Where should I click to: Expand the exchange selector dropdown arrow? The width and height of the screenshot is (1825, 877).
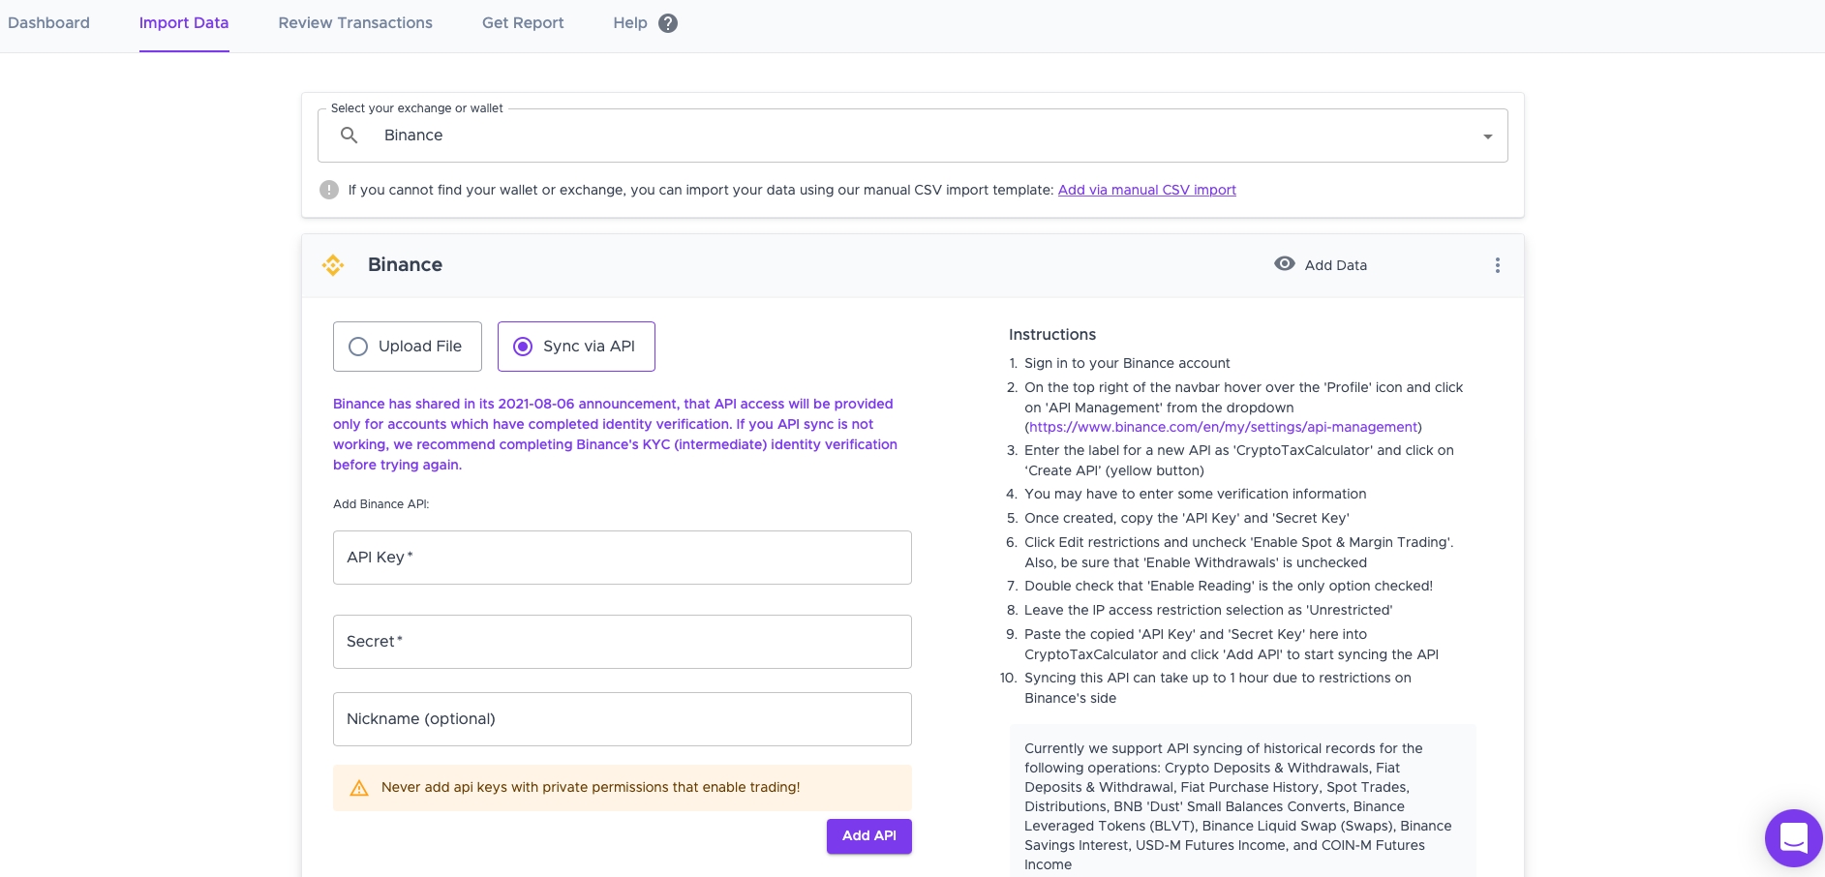[x=1488, y=136]
